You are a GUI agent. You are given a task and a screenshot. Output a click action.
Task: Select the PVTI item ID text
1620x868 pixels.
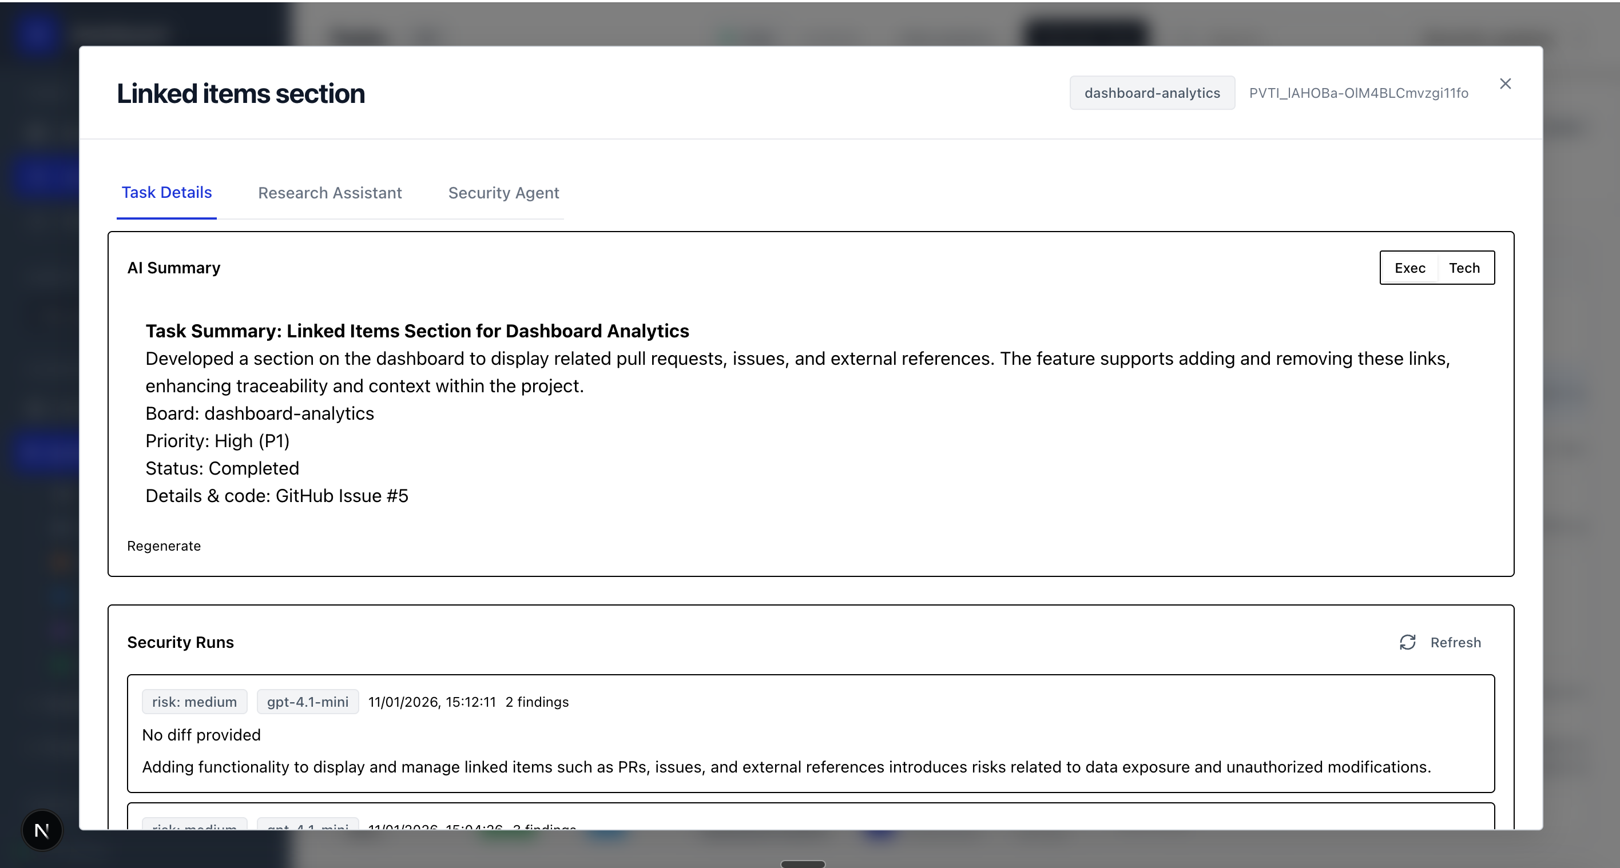[1359, 93]
